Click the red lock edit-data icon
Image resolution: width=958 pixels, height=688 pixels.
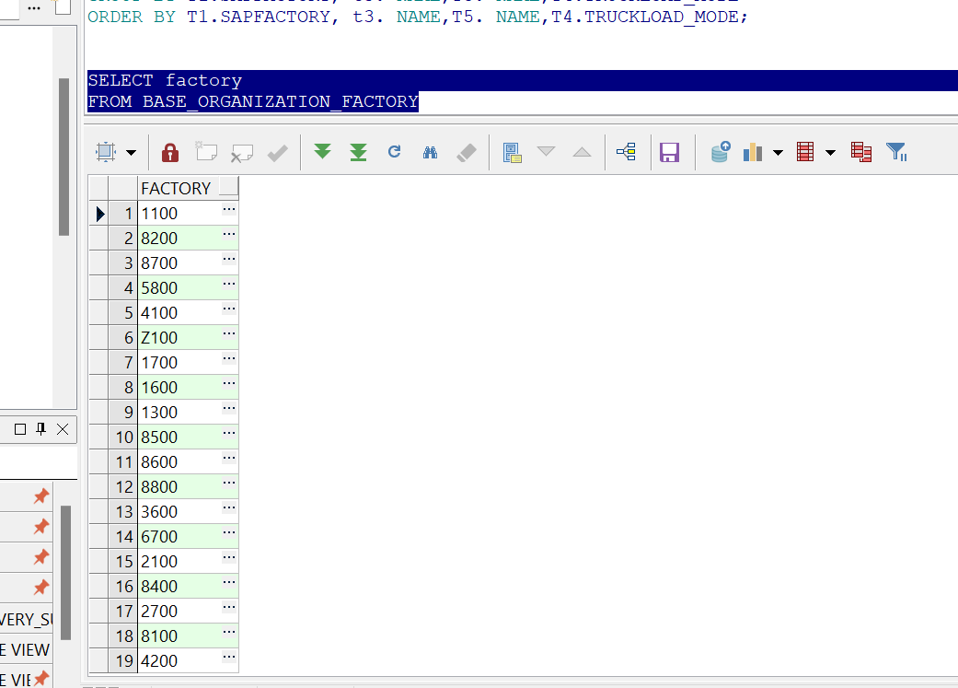170,152
